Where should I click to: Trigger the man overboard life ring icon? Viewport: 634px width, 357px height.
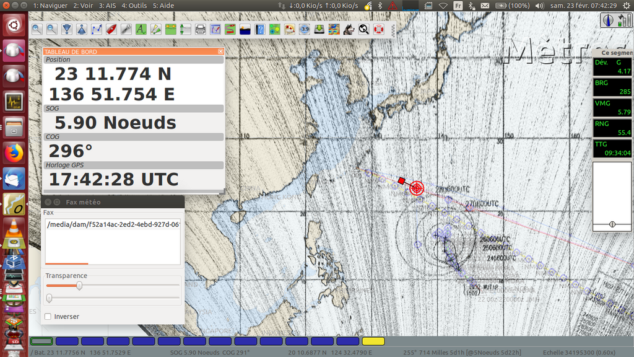[378, 29]
